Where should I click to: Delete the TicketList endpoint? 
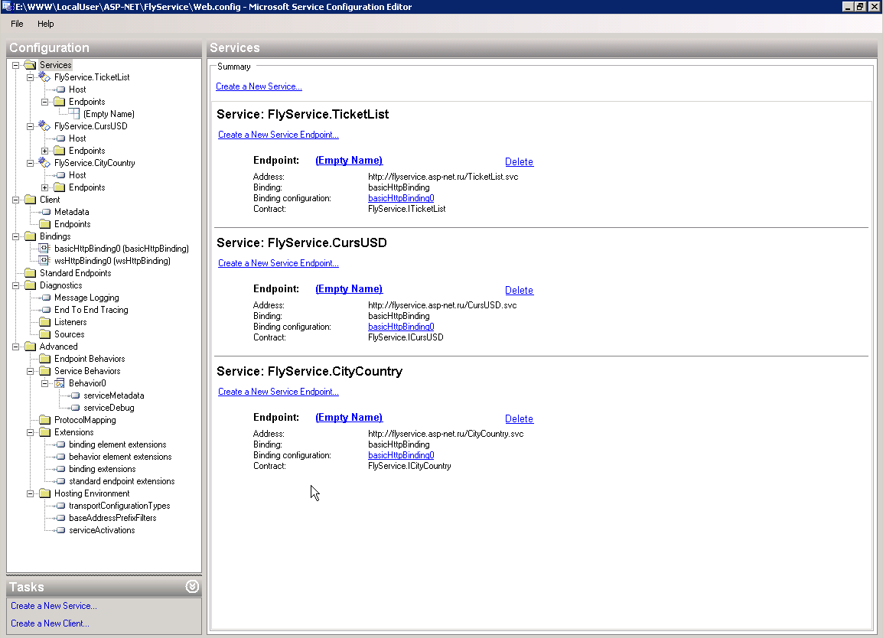520,161
